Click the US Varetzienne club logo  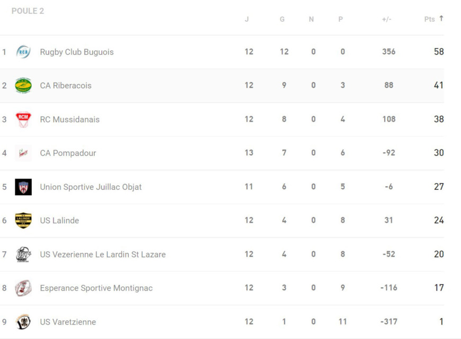click(23, 322)
